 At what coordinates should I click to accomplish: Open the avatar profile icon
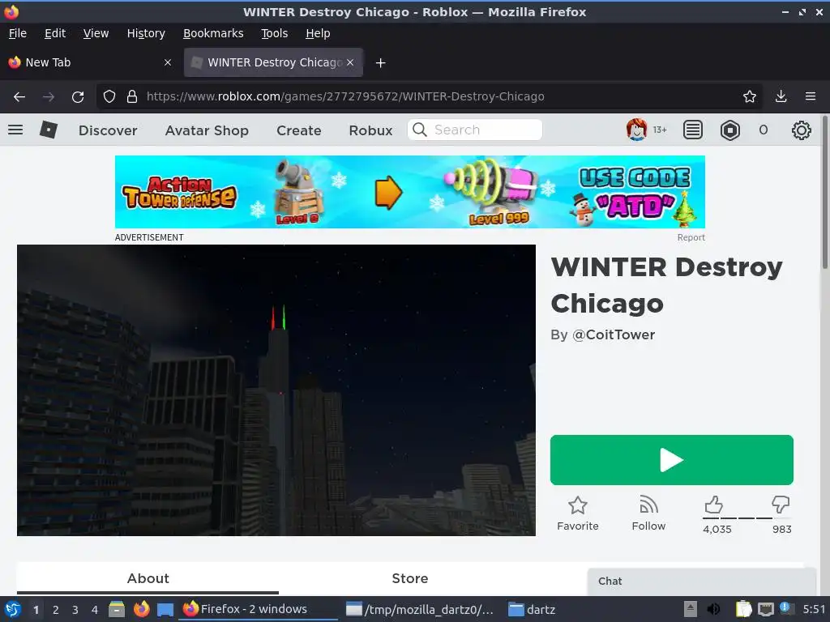pyautogui.click(x=636, y=130)
